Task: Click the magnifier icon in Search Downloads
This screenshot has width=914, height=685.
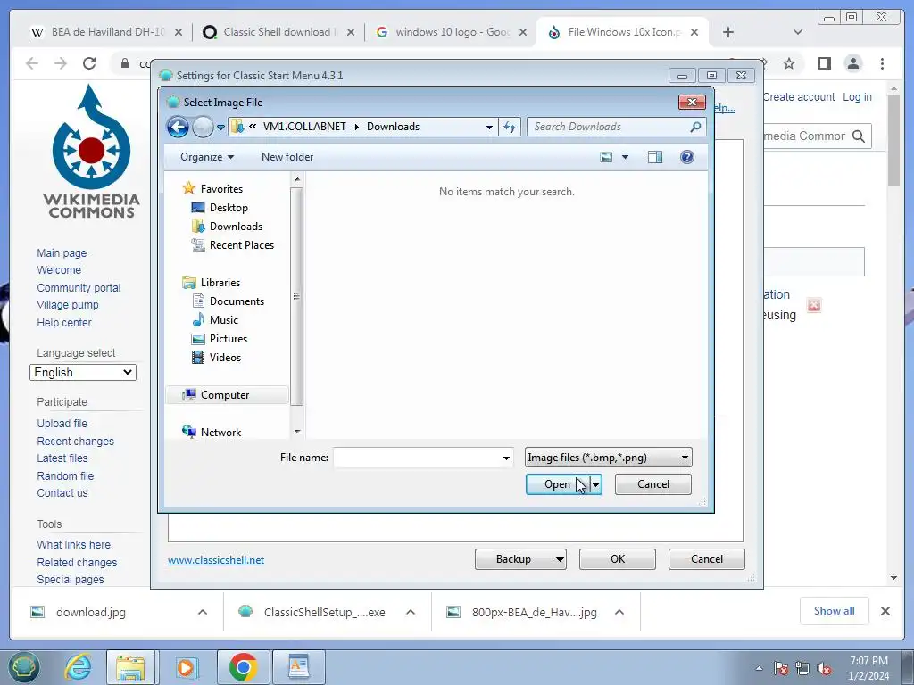Action: click(694, 127)
